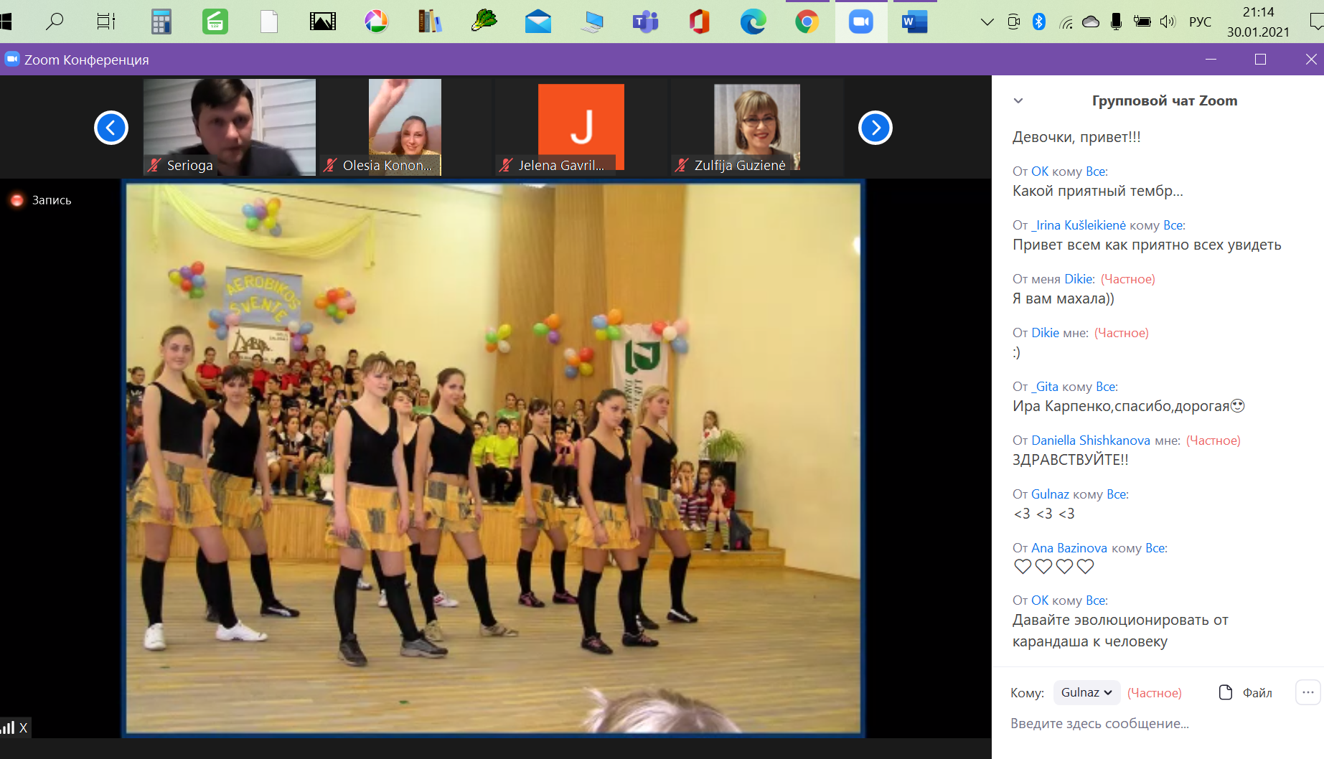The width and height of the screenshot is (1324, 759).
Task: Collapse the group chat panel chevron
Action: 1018,100
